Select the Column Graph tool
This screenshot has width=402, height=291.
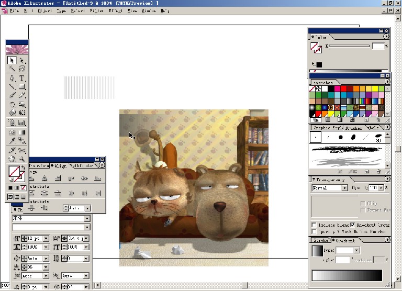[22, 122]
